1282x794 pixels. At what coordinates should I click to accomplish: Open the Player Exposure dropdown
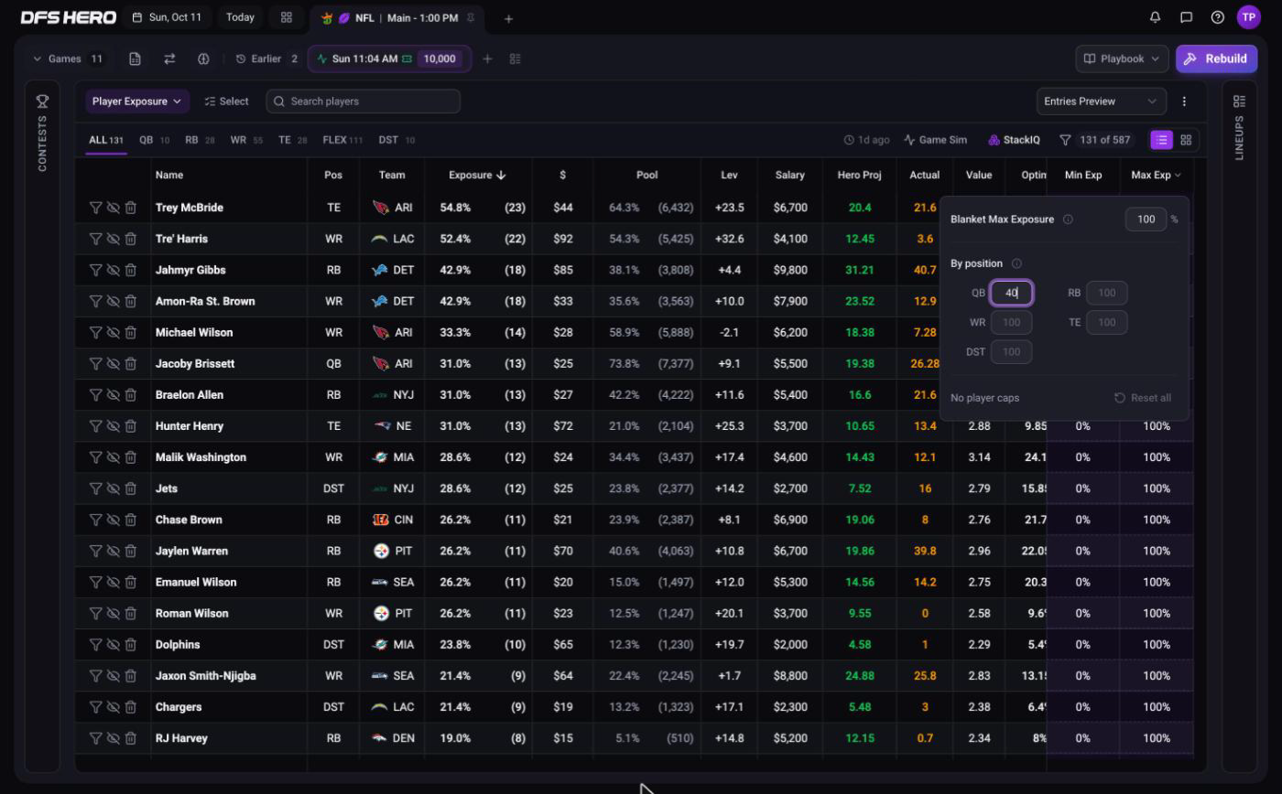(137, 102)
